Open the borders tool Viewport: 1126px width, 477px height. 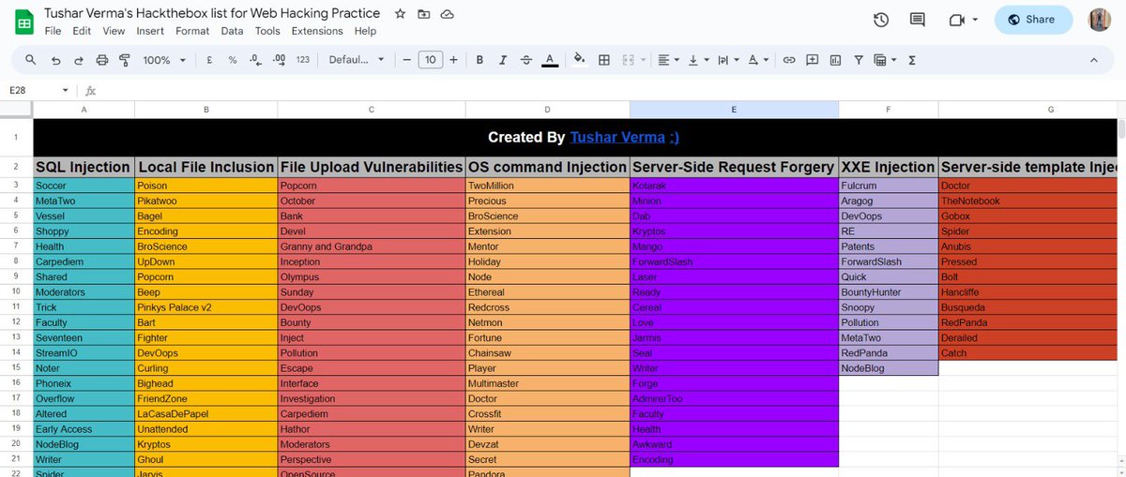click(604, 60)
